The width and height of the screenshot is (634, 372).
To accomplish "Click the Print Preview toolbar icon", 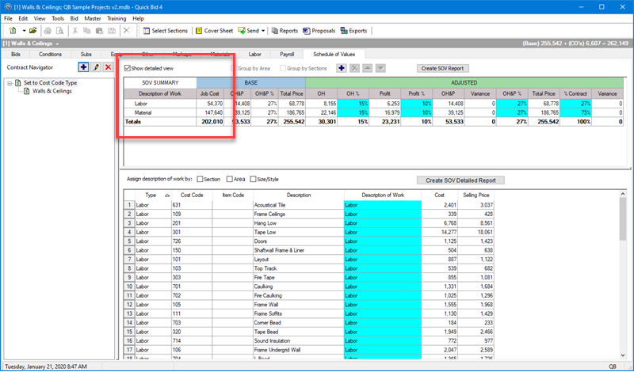I will point(59,31).
